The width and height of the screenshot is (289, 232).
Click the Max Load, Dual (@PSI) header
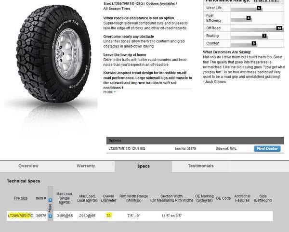[87, 198]
